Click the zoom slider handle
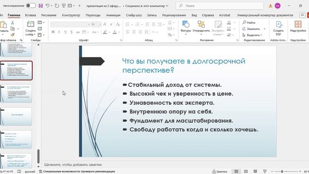This screenshot has height=174, width=309. [x=282, y=172]
